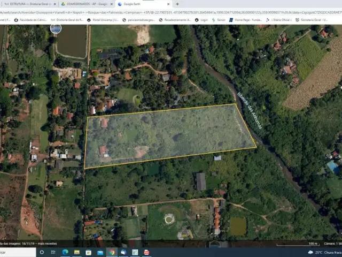
Task: Open the Portal Unicamp bookmark
Action: click(103, 20)
